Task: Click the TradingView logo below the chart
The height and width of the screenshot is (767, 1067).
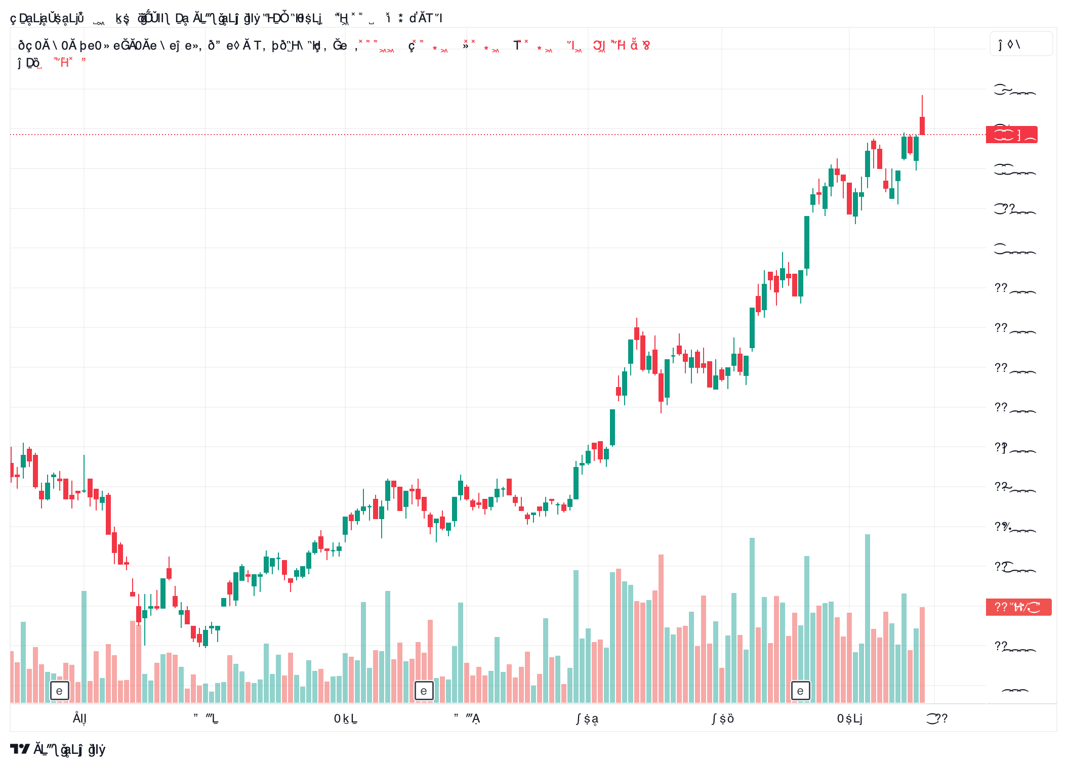Action: pyautogui.click(x=58, y=749)
